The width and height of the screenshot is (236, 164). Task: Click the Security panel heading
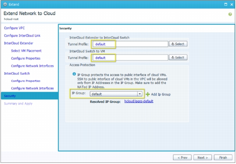[x=65, y=28]
